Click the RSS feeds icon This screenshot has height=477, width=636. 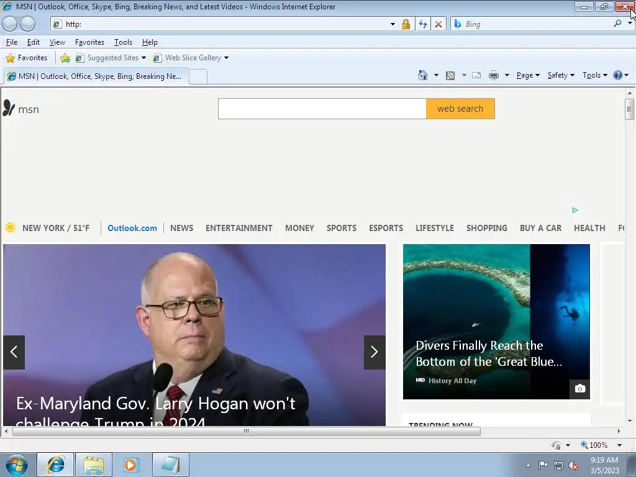point(450,75)
